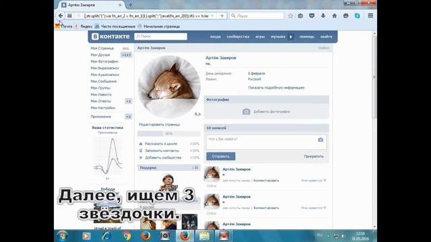
Task: Open Мои Новости in the sidebar
Action: tap(101, 94)
